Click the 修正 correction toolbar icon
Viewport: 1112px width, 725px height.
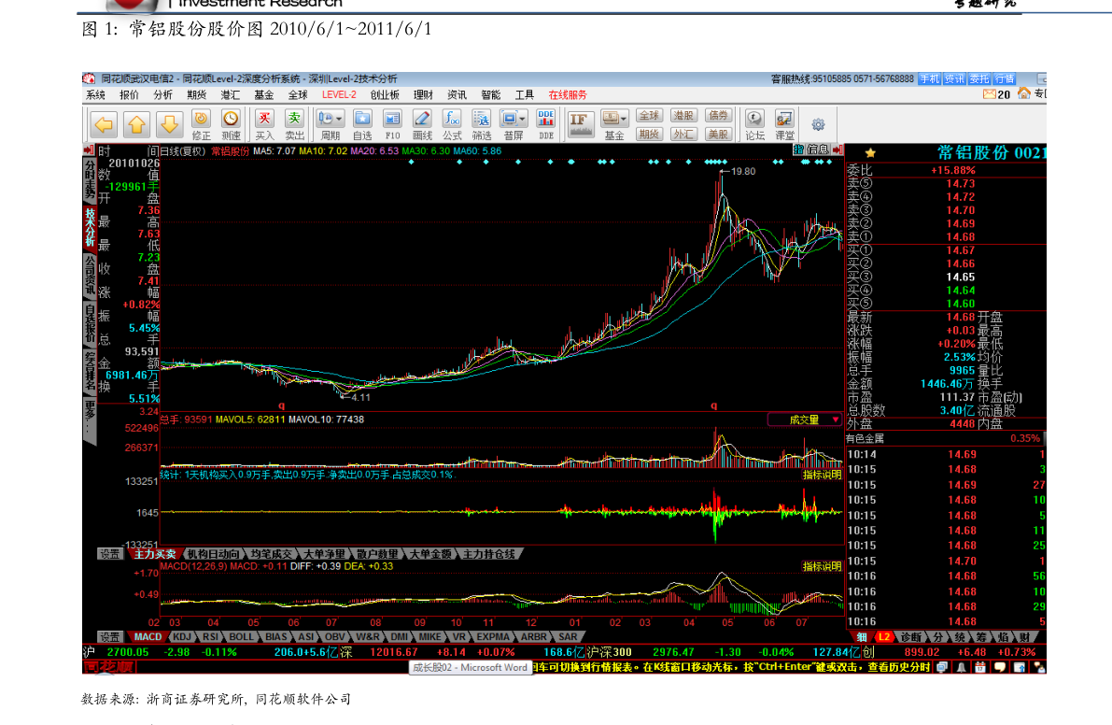pyautogui.click(x=201, y=124)
